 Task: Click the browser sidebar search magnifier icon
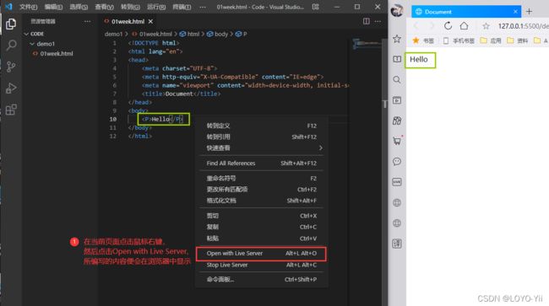(x=397, y=80)
